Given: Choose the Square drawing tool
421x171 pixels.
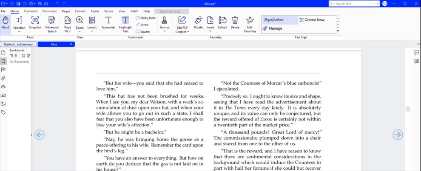Looking at the screenshot, I should (142, 31).
